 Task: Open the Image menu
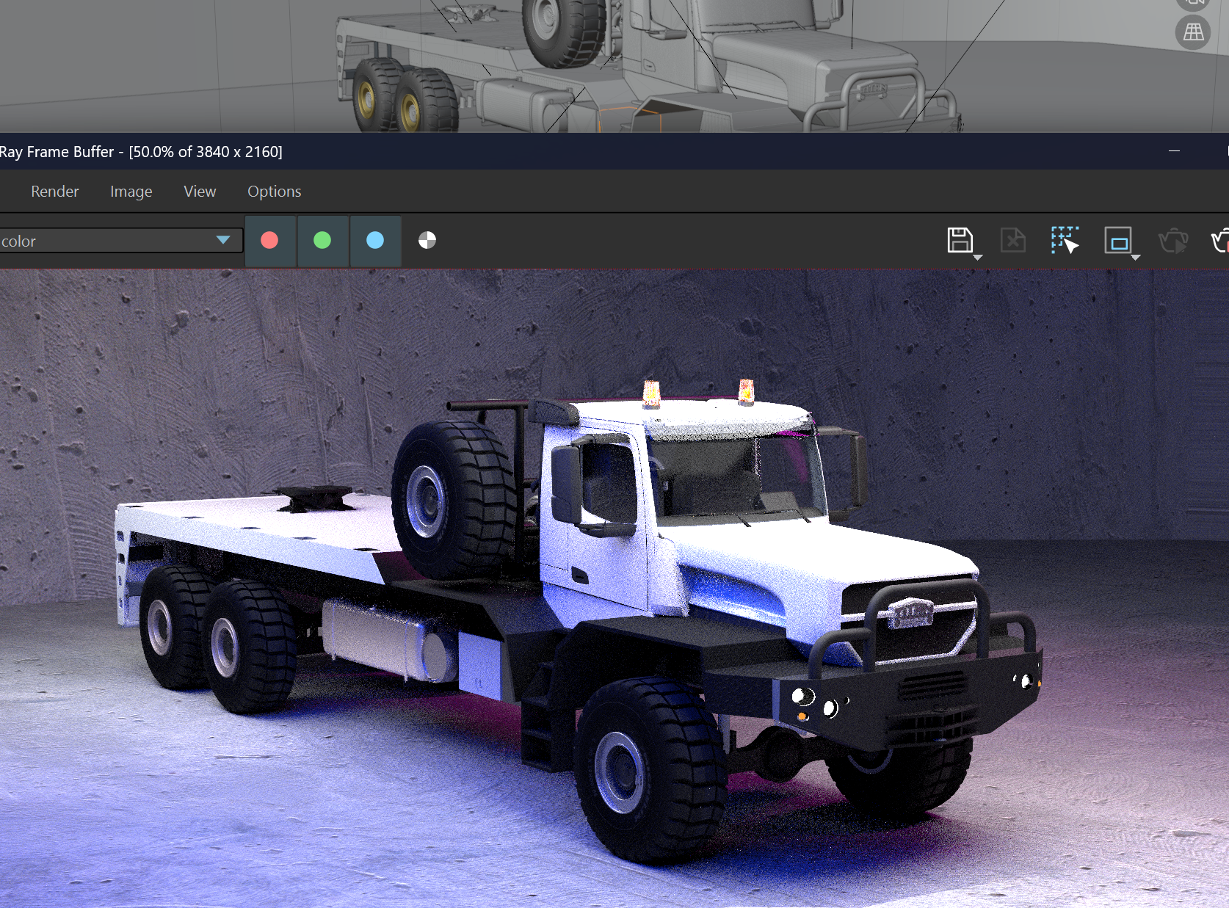tap(131, 192)
